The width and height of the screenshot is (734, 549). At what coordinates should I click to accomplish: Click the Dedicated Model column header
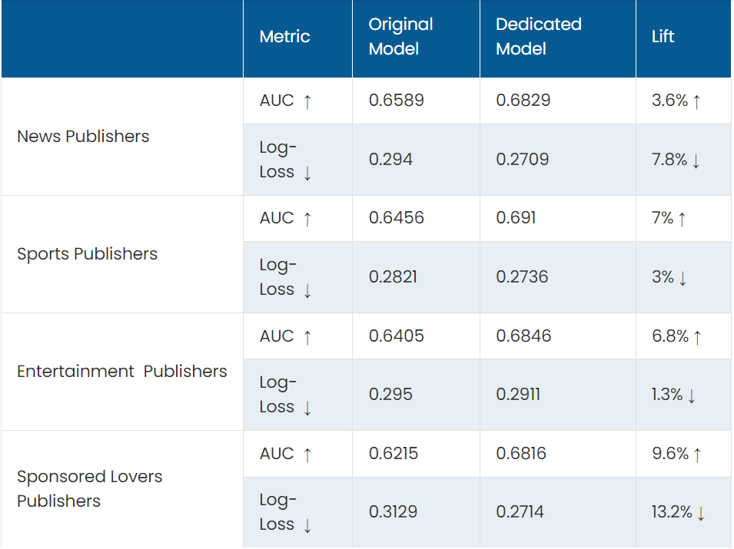[x=539, y=37]
